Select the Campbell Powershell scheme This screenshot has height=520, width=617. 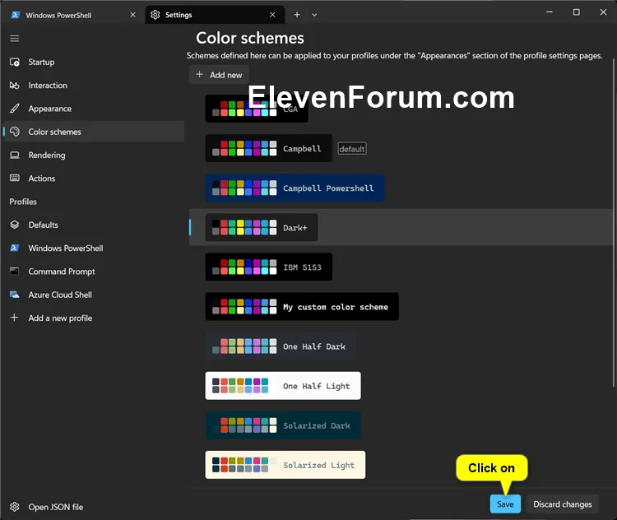pyautogui.click(x=295, y=188)
